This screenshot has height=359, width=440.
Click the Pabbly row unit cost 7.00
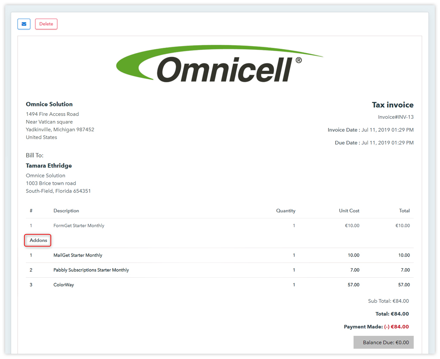tap(355, 270)
